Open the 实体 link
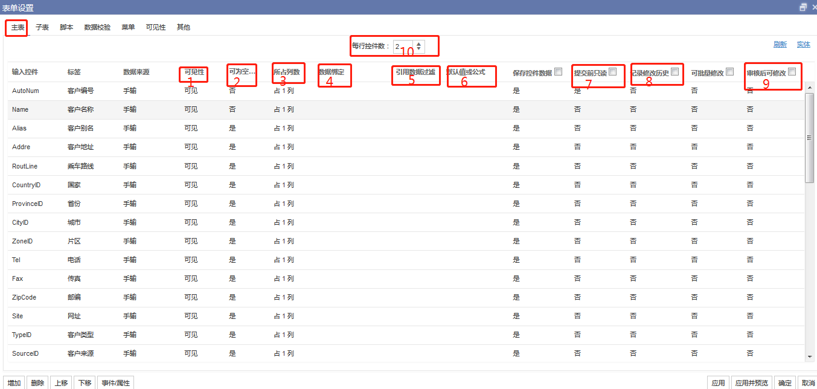 point(803,45)
